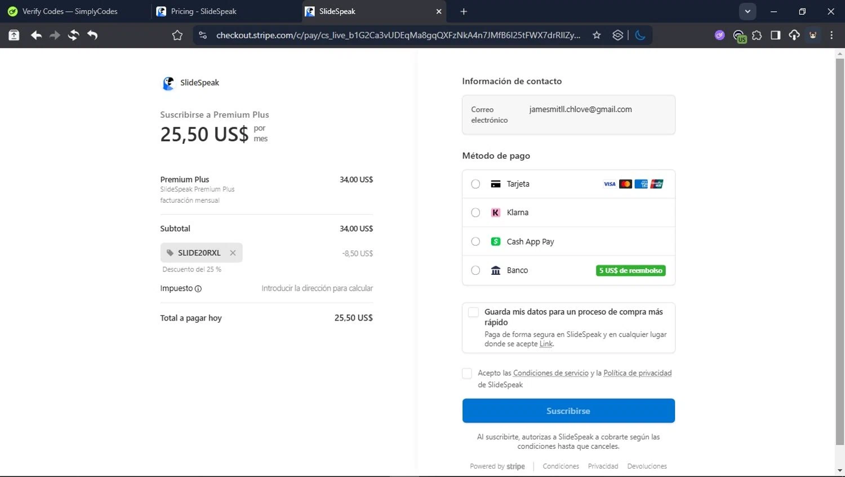Viewport: 845px width, 477px height.
Task: Check the save my data checkbox
Action: pos(473,312)
